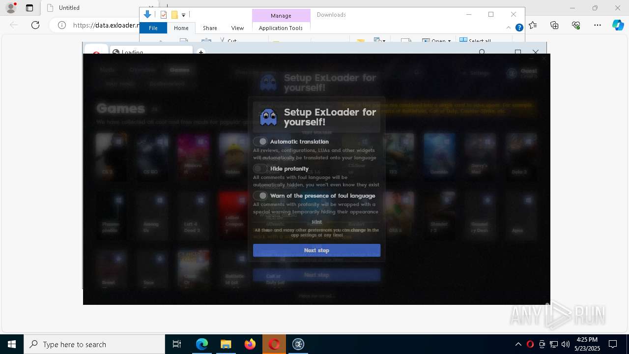Open File Explorer Help icon
The width and height of the screenshot is (629, 354).
(519, 28)
